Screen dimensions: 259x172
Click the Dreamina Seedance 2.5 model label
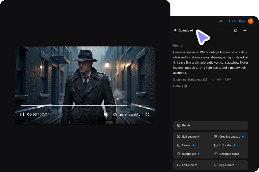[x=190, y=80]
